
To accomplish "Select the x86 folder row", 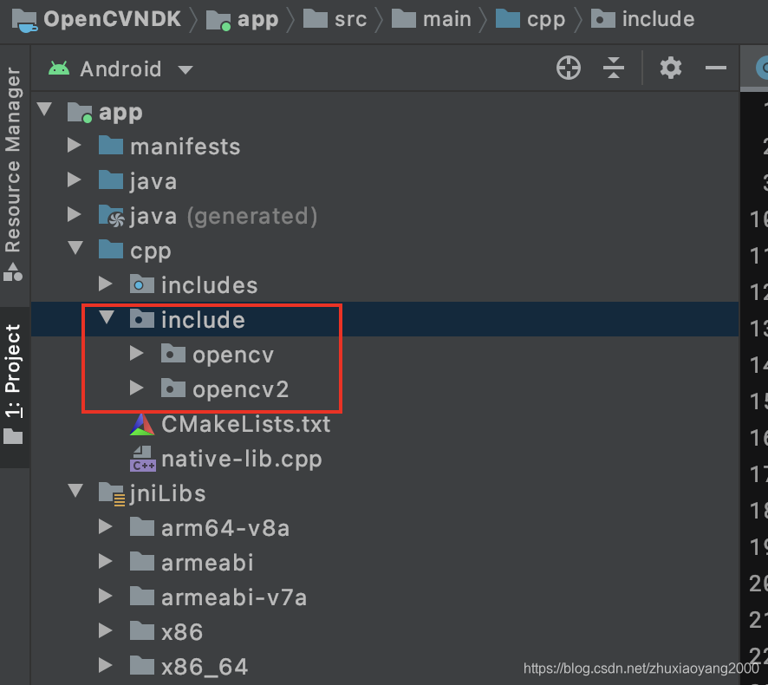I will point(385,631).
